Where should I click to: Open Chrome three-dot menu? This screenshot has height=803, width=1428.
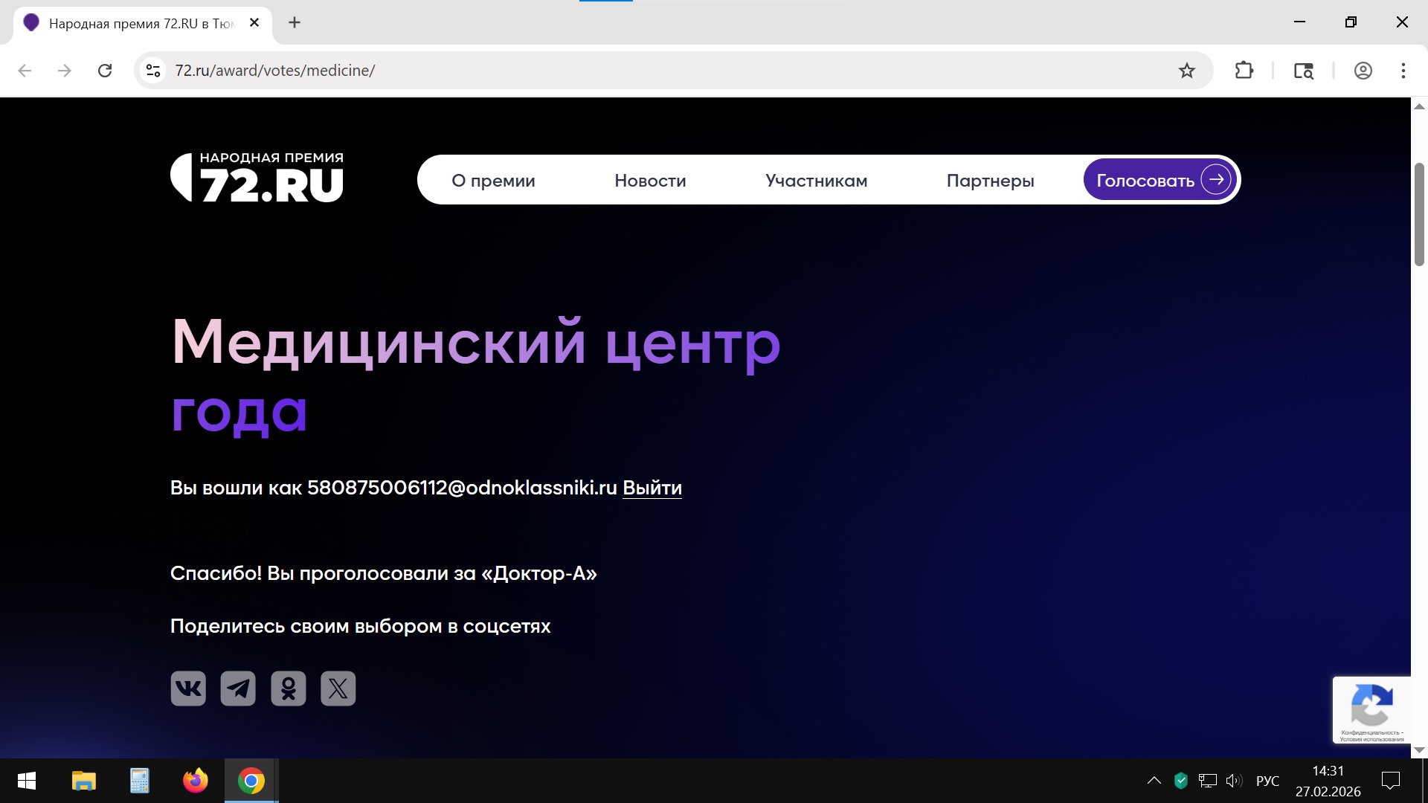pos(1403,71)
